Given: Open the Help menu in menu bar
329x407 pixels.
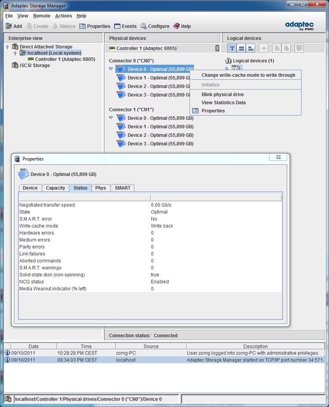Looking at the screenshot, I should [x=81, y=16].
